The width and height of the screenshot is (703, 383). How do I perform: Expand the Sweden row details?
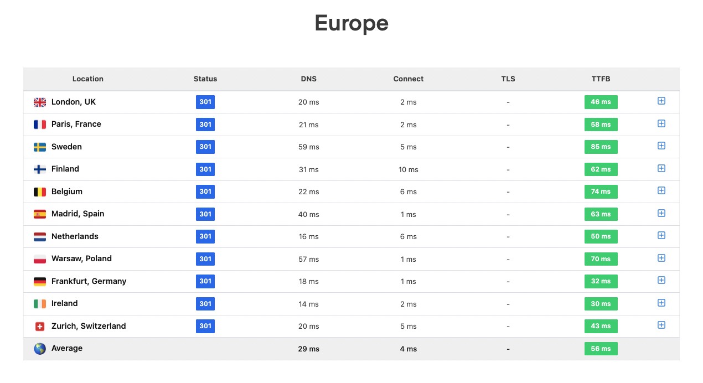click(x=661, y=146)
